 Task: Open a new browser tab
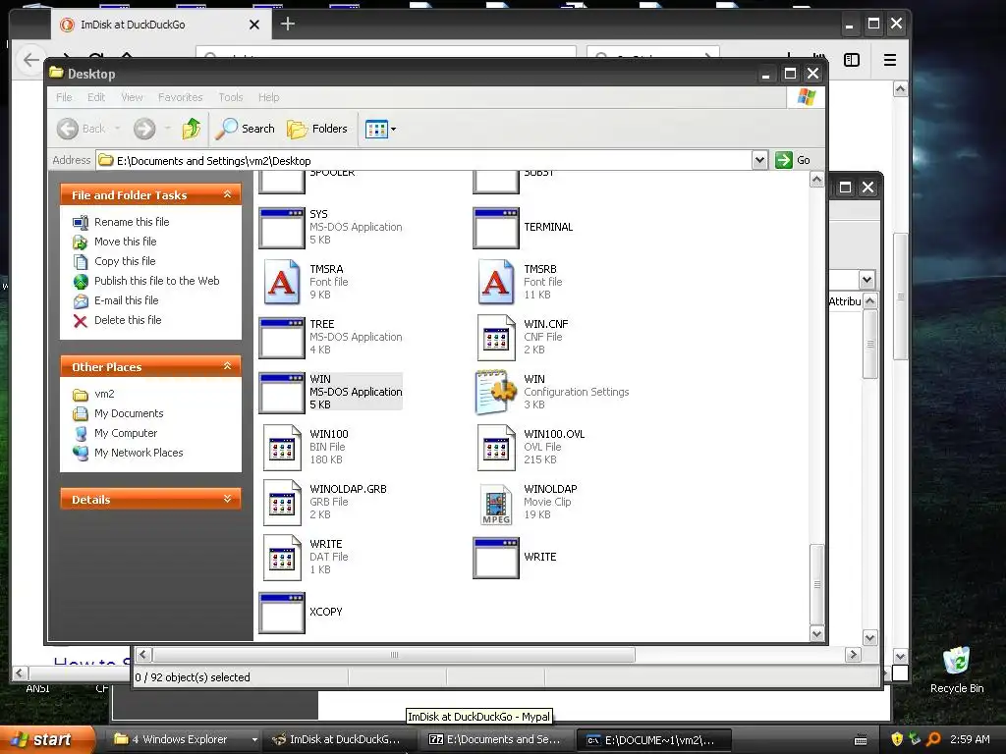tap(288, 25)
